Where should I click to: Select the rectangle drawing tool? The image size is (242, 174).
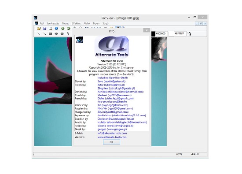click(50, 33)
